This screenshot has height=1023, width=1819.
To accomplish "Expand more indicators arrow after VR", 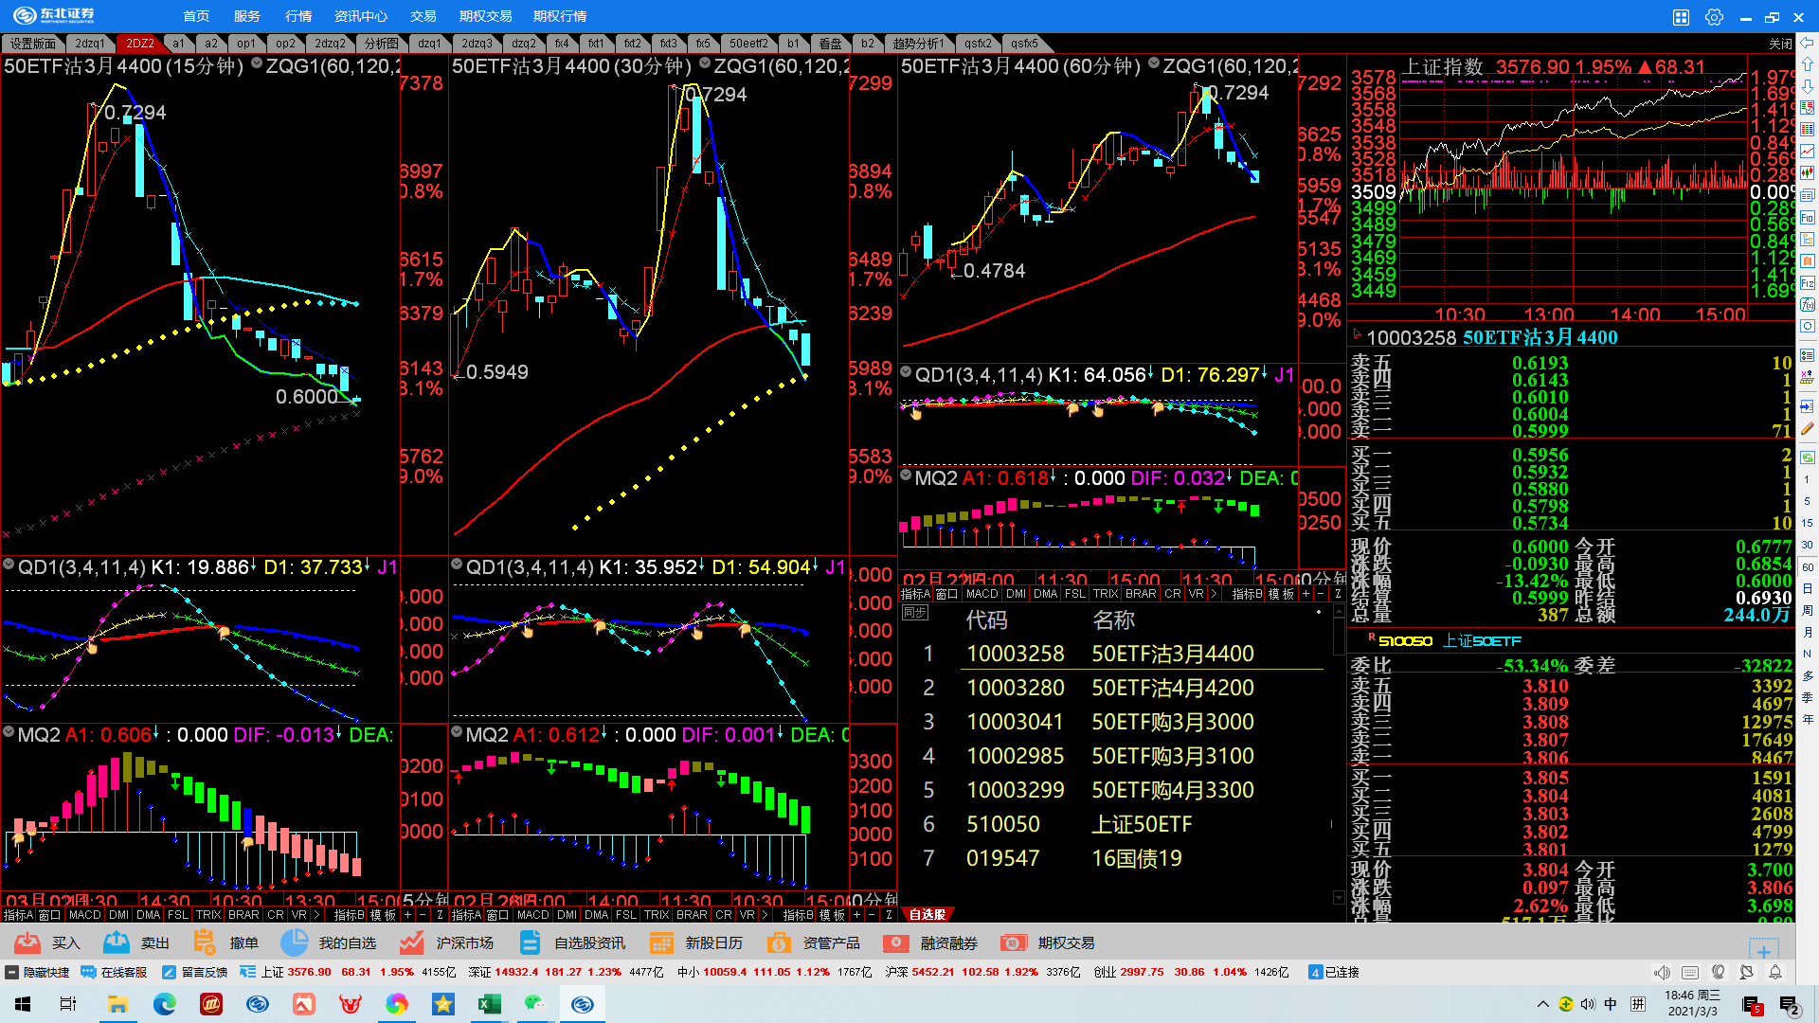I will click(x=316, y=915).
